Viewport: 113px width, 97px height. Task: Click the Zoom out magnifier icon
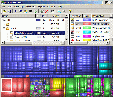[x=64, y=11]
